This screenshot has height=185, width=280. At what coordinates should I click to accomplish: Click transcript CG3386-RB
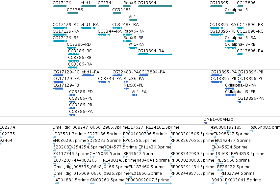point(73,61)
